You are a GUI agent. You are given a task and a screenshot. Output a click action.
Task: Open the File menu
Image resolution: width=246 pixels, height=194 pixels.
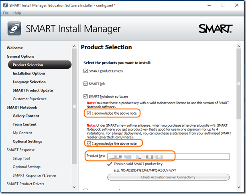pyautogui.click(x=6, y=13)
